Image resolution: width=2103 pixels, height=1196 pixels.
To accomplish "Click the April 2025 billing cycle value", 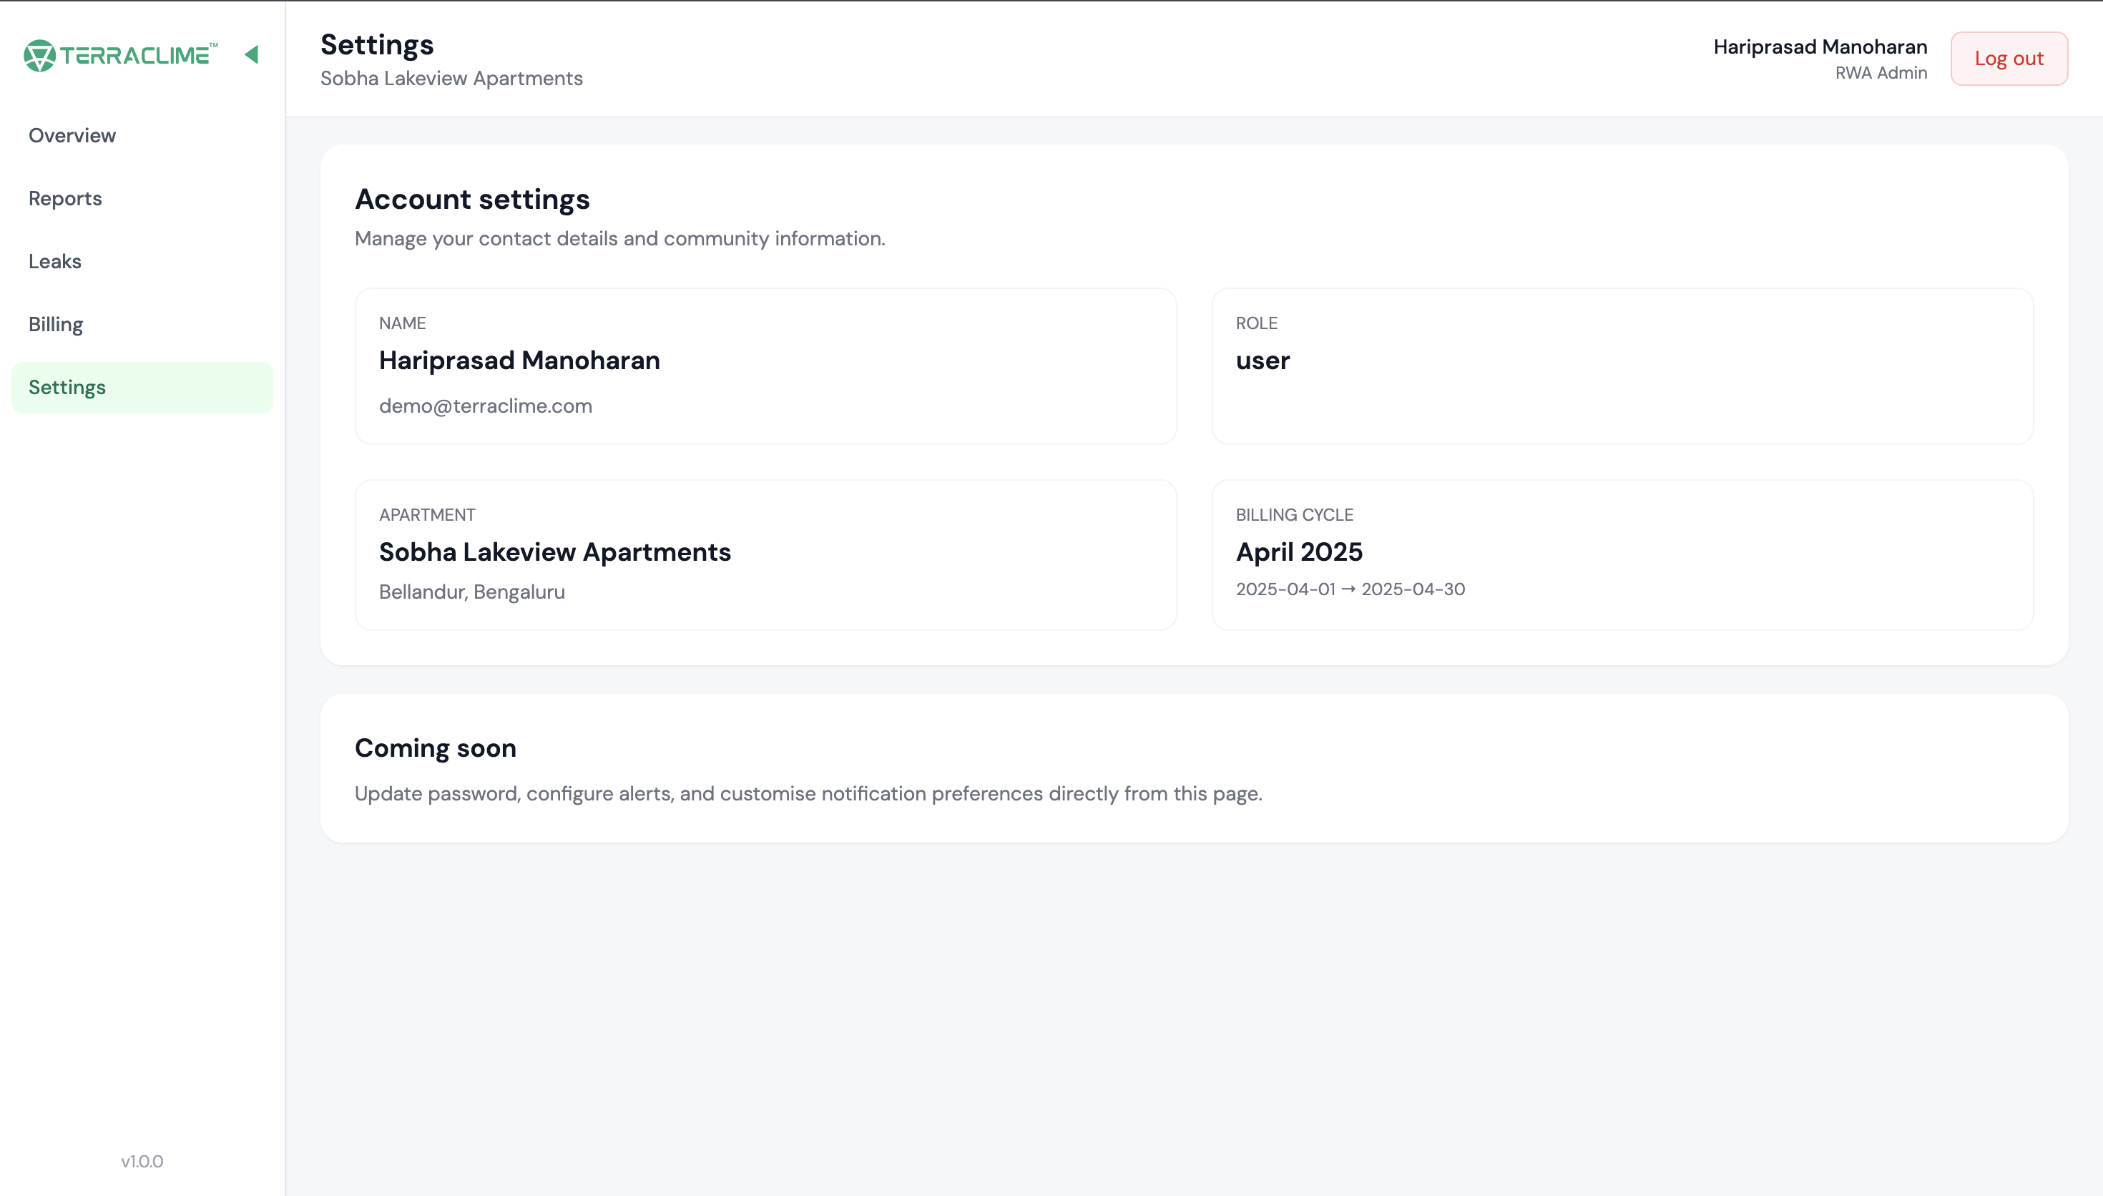I will [1299, 552].
